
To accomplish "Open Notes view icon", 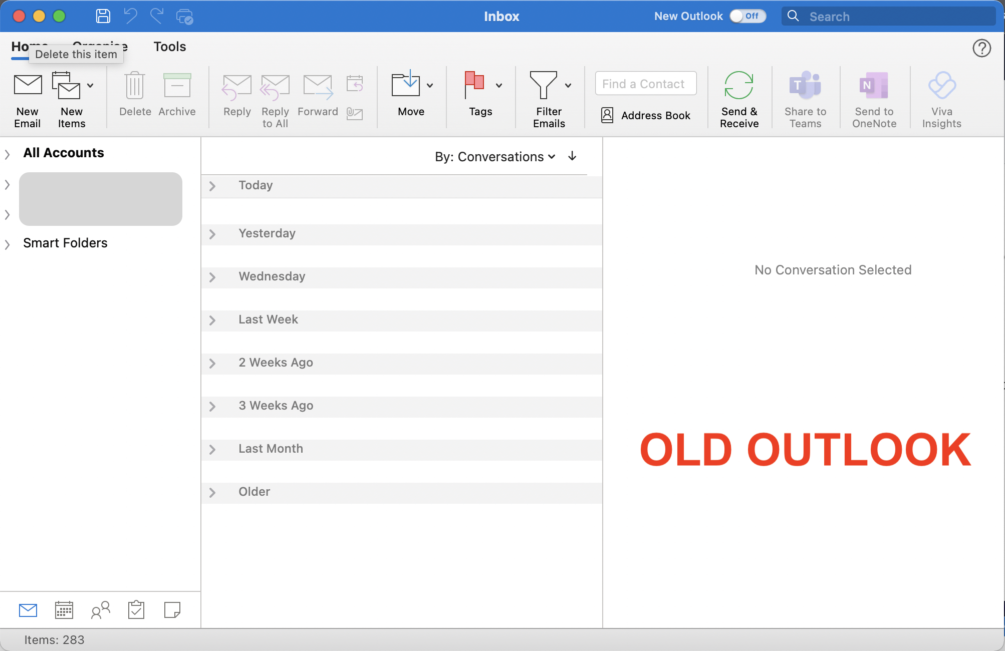I will 172,610.
